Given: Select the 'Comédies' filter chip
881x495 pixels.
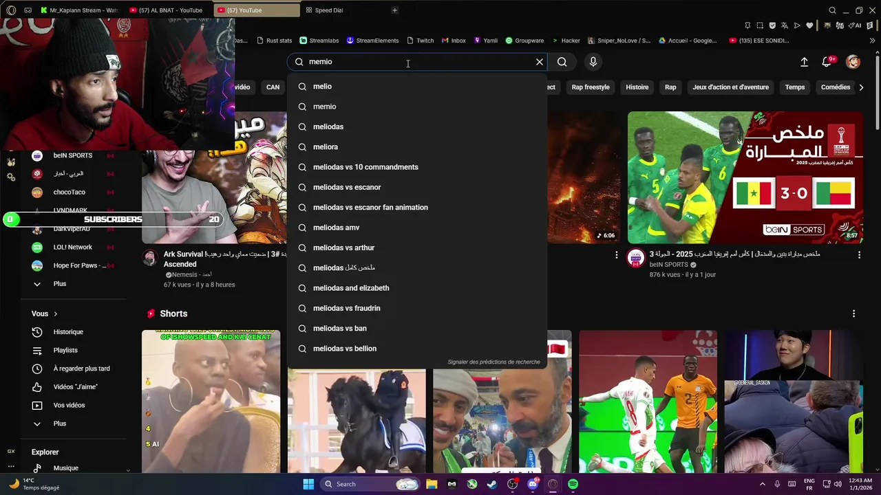Looking at the screenshot, I should [x=836, y=87].
